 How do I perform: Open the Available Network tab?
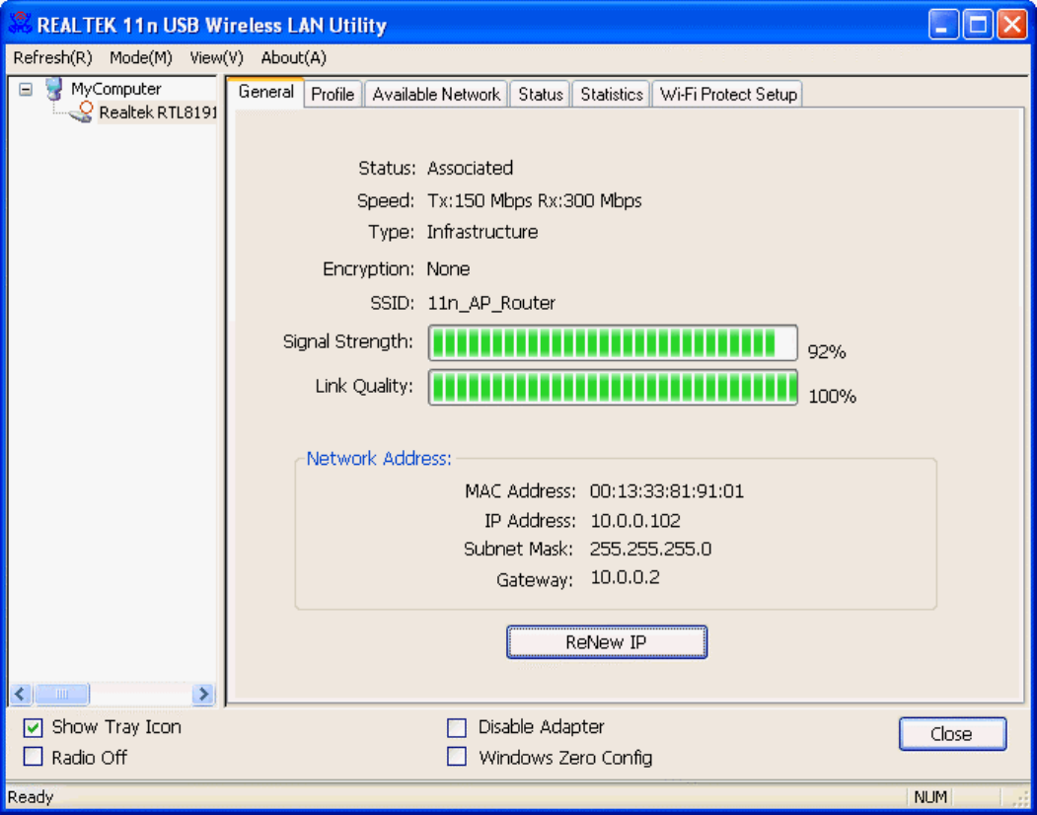436,95
